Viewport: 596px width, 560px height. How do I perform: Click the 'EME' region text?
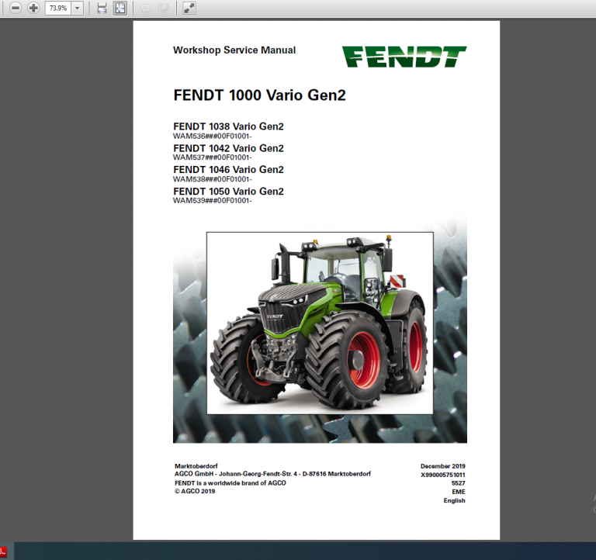tap(459, 492)
